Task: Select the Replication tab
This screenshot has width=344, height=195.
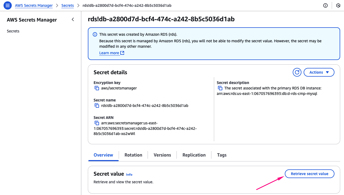Action: [x=194, y=155]
